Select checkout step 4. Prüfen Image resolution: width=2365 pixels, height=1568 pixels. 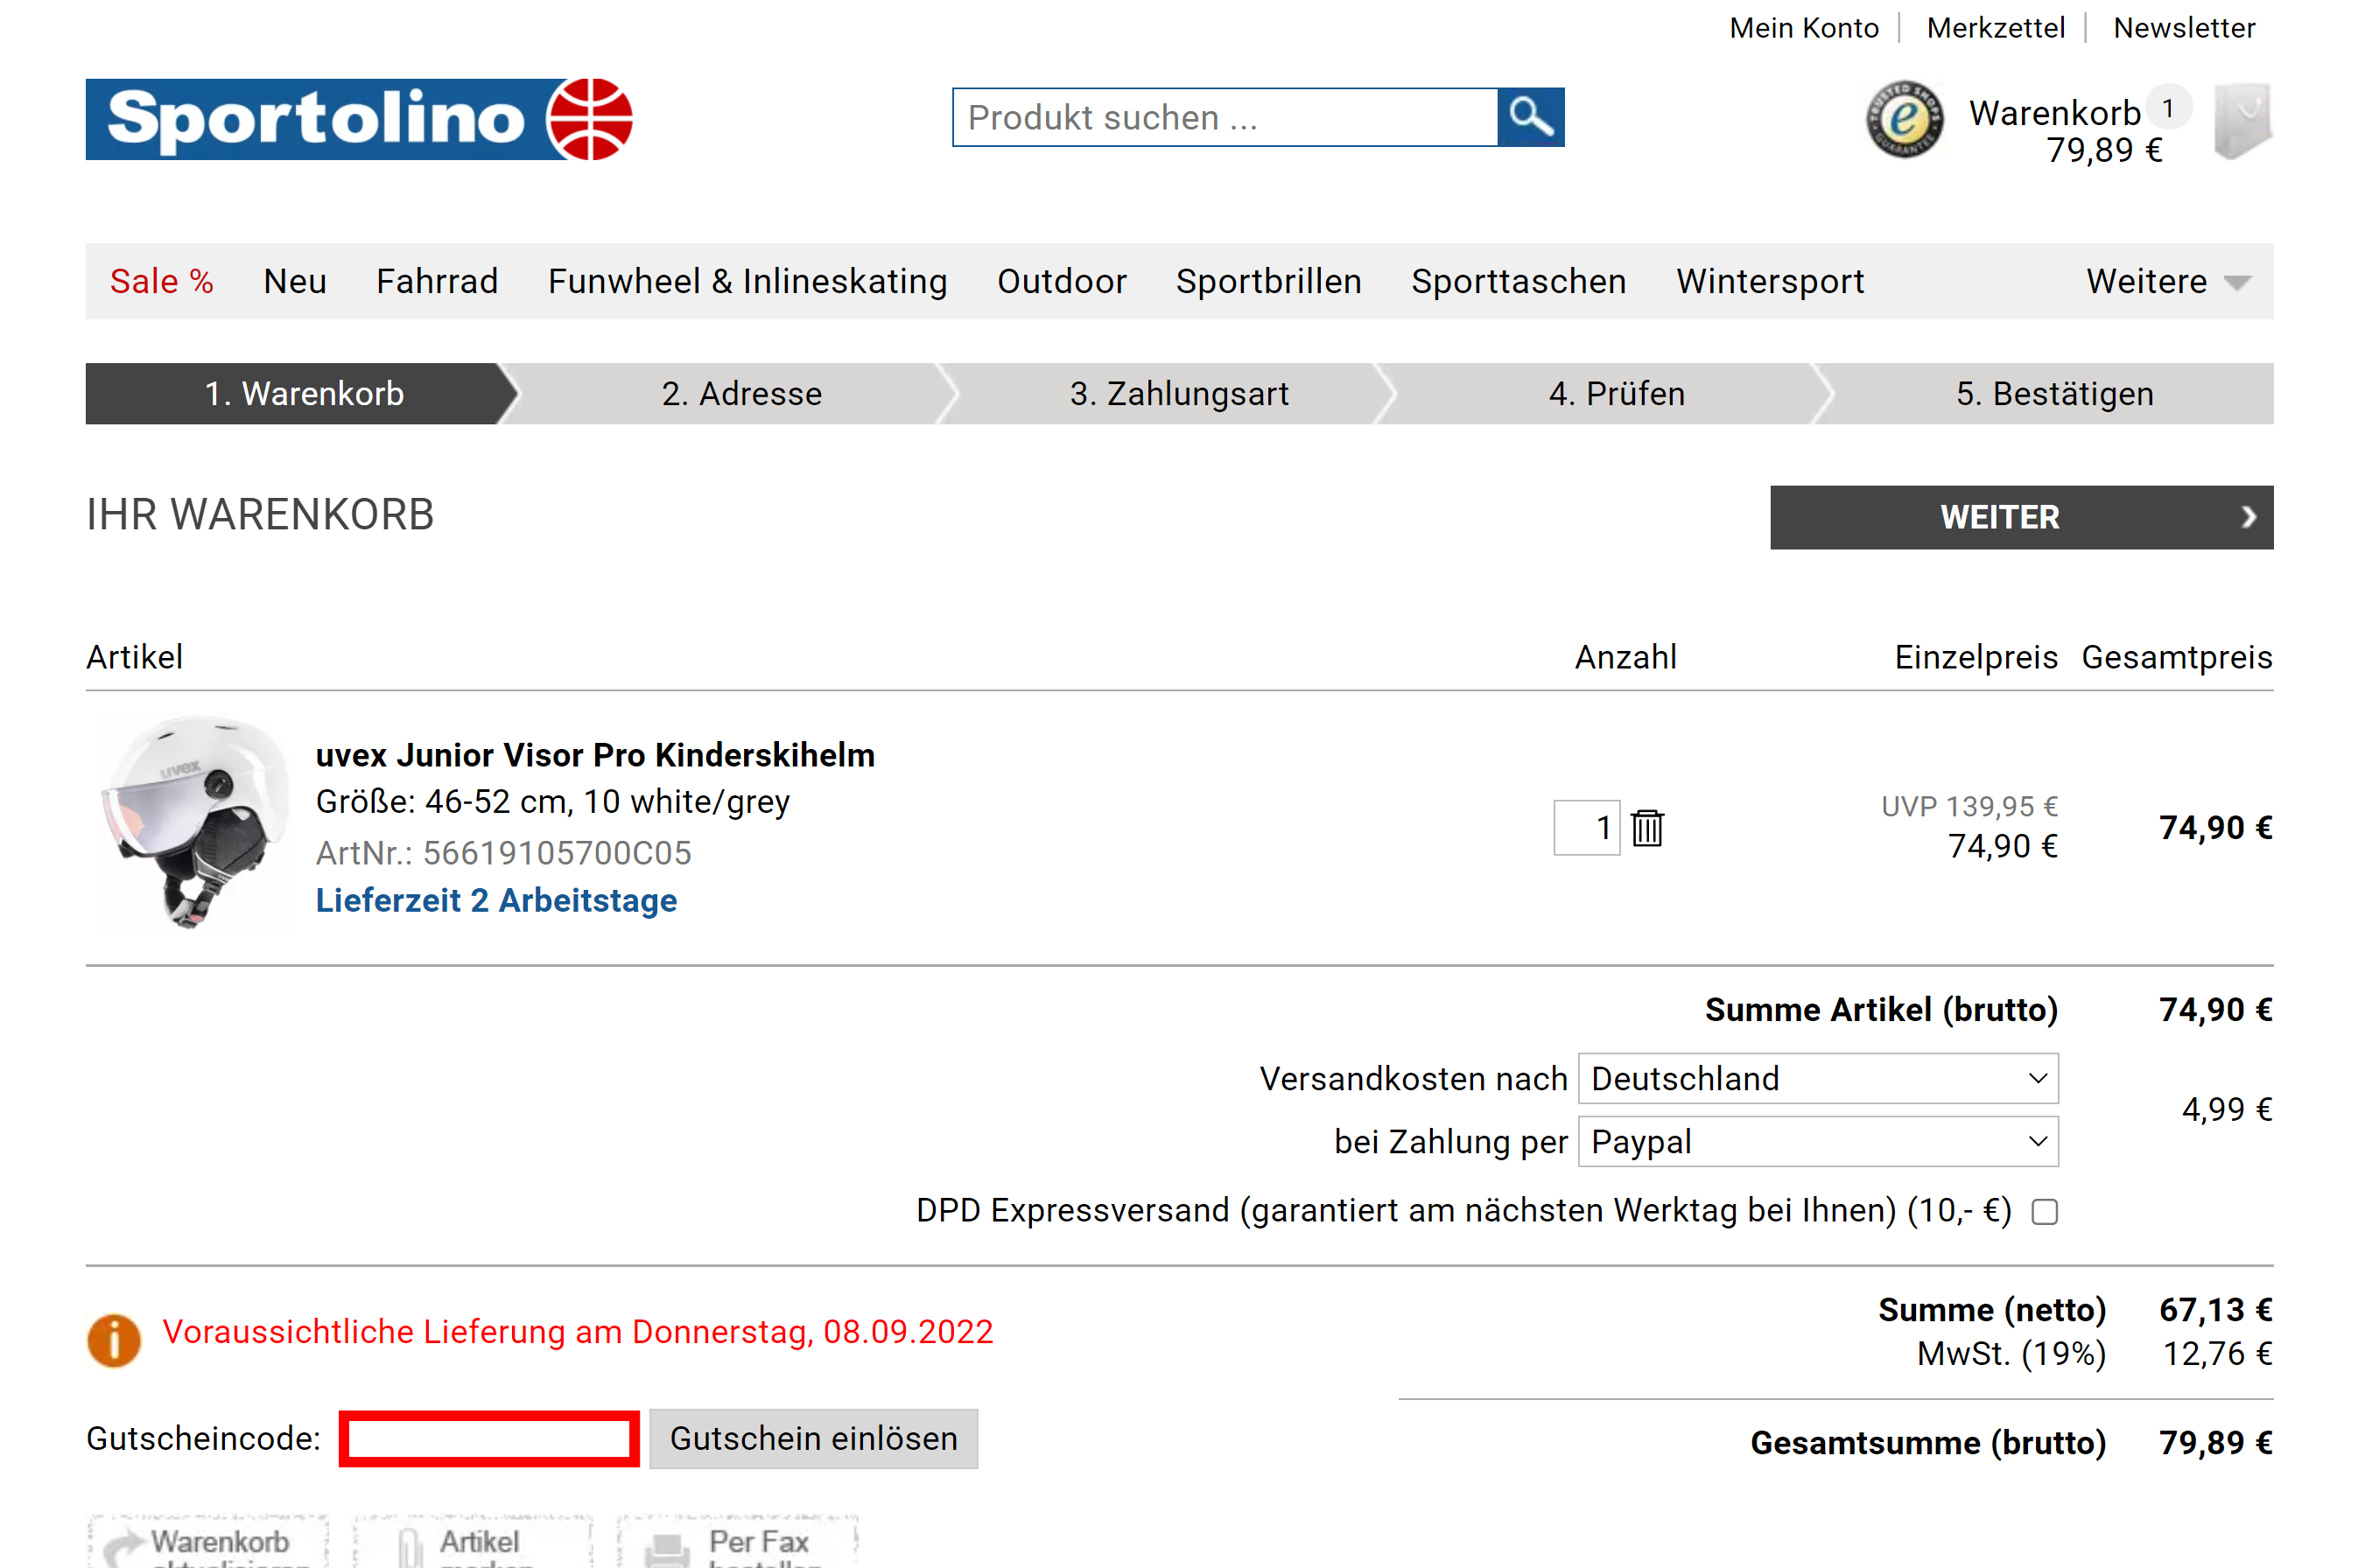[x=1616, y=393]
